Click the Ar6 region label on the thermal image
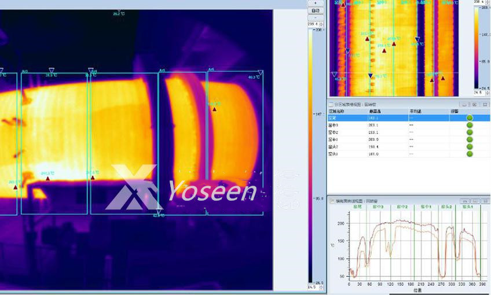This screenshot has height=295, width=491. (x=211, y=70)
